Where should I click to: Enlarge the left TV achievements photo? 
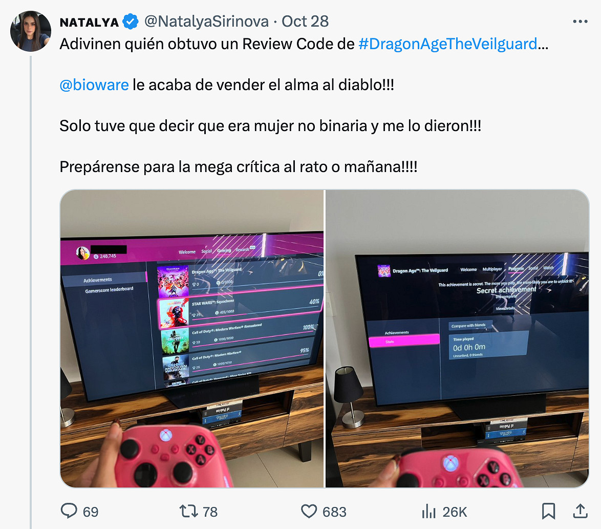(x=192, y=338)
